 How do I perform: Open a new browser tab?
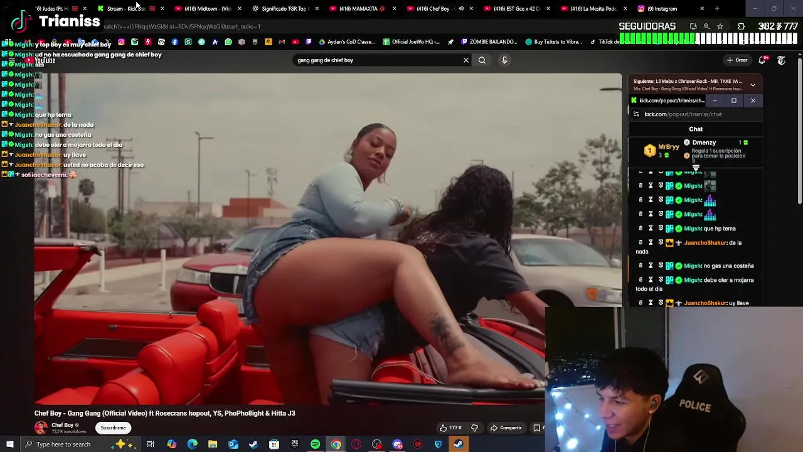click(x=717, y=9)
